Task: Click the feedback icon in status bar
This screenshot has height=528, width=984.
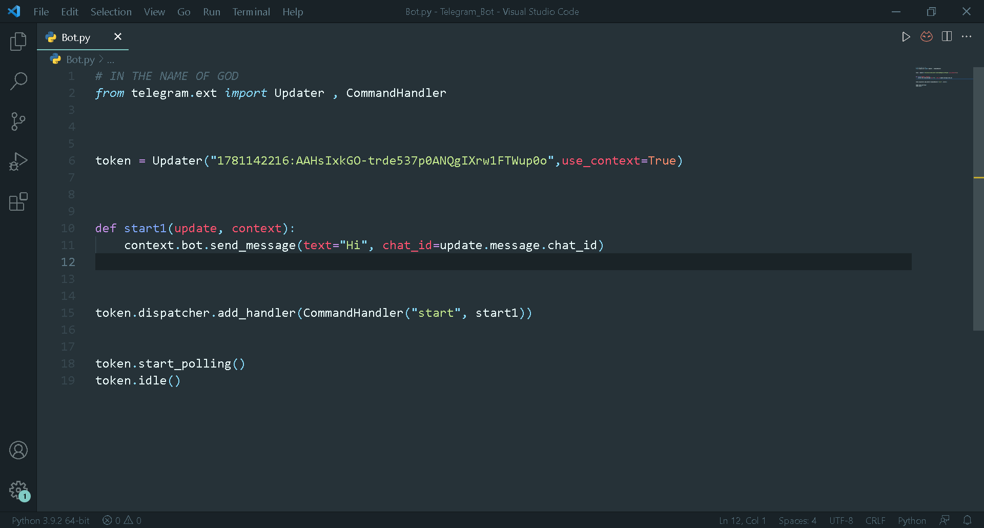Action: tap(945, 520)
